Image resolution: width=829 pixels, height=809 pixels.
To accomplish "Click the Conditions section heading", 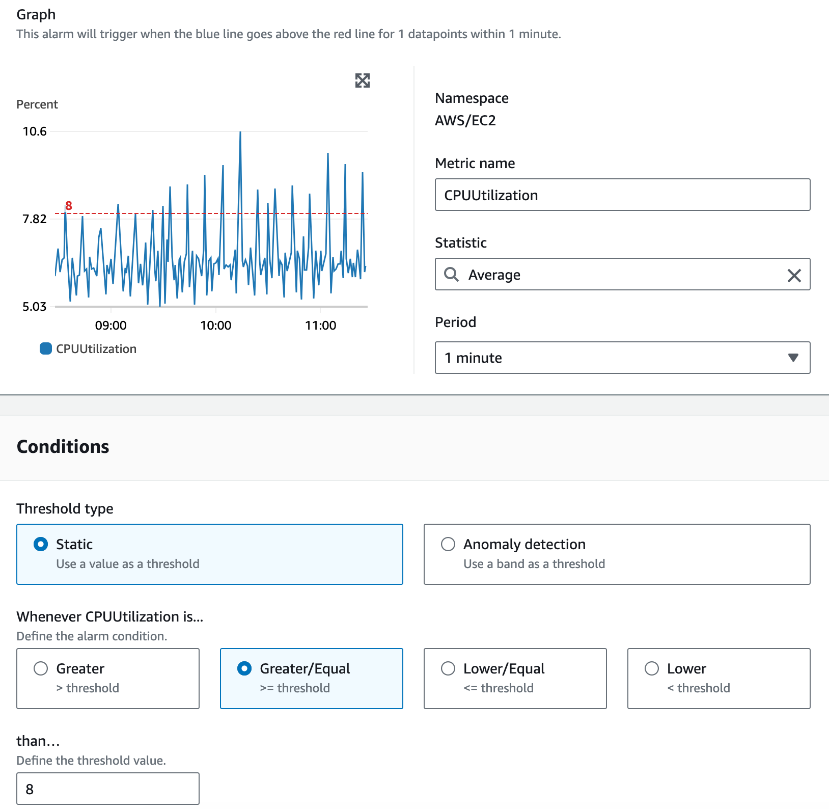I will click(62, 446).
